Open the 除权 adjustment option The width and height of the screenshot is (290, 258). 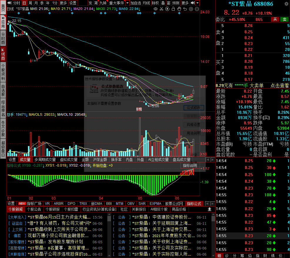pyautogui.click(x=155, y=3)
